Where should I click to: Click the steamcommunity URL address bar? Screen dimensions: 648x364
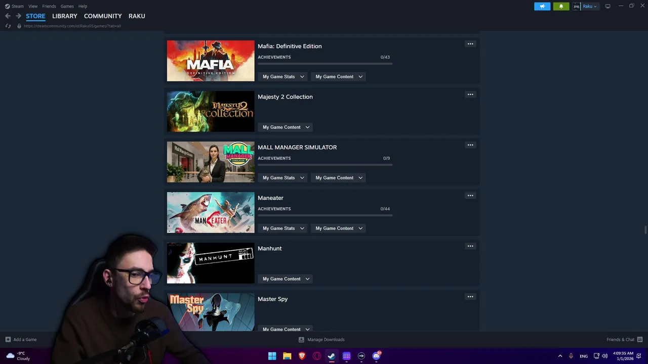pyautogui.click(x=72, y=26)
